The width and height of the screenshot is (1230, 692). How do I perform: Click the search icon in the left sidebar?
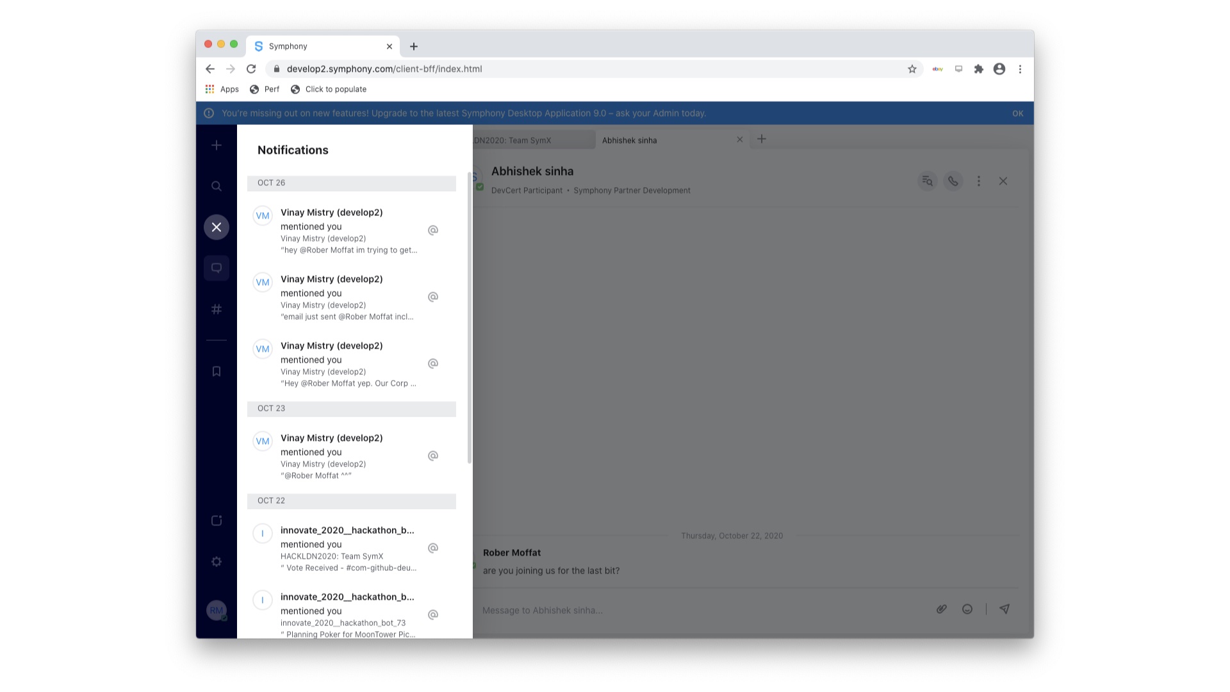point(217,185)
